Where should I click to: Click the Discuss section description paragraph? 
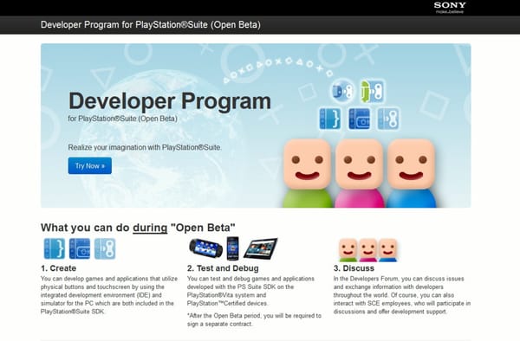pos(402,295)
